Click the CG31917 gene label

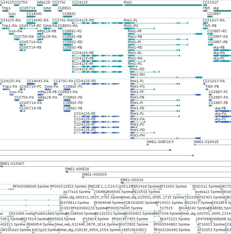[x=210, y=2]
